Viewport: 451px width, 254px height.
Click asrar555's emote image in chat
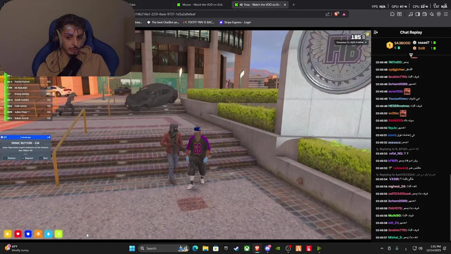tap(407, 91)
